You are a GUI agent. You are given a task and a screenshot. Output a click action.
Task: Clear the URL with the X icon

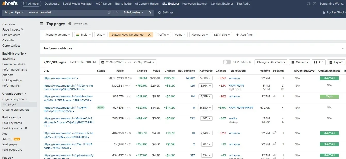click(117, 12)
